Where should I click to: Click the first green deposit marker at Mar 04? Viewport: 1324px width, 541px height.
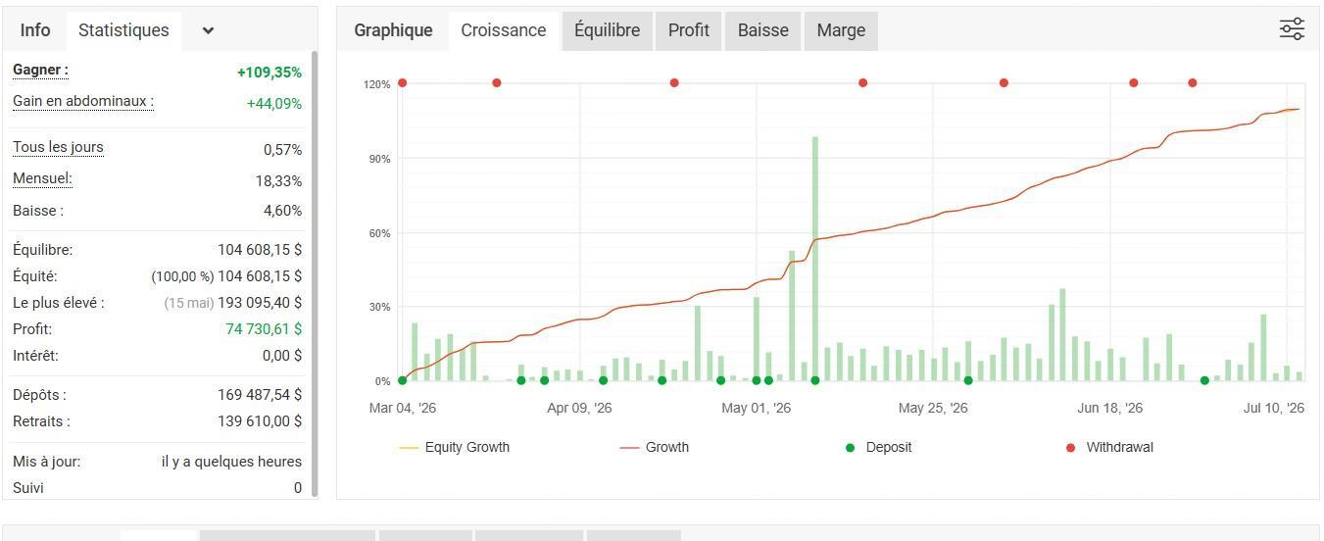pos(403,381)
